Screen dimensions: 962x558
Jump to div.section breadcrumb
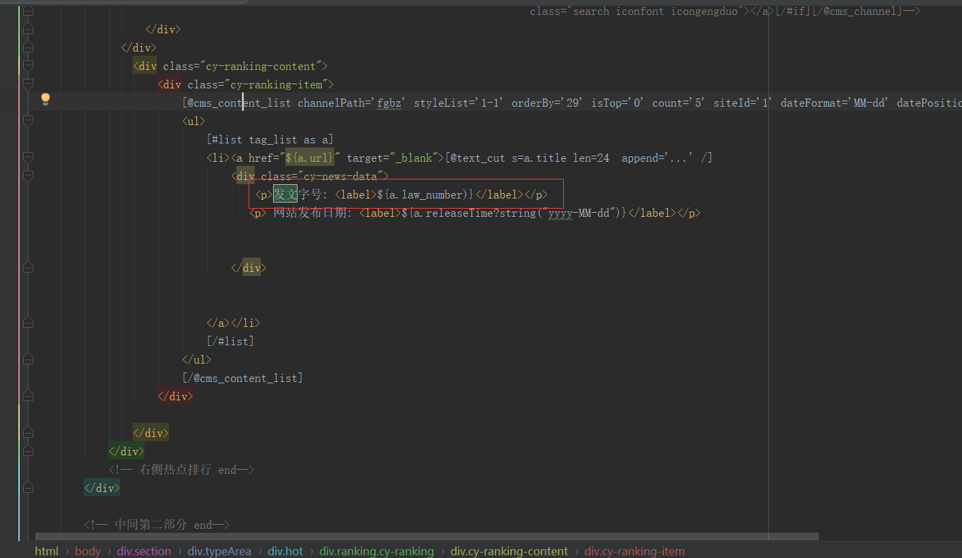143,551
